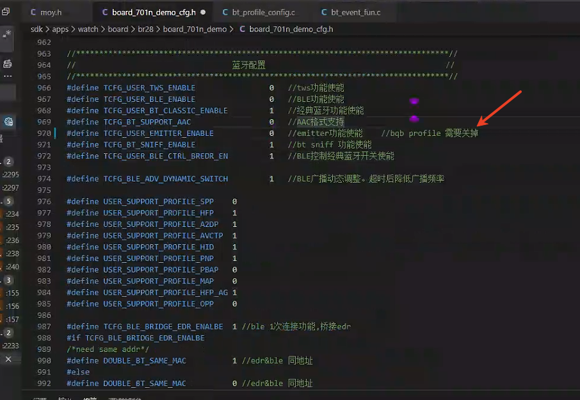Image resolution: width=580 pixels, height=400 pixels.
Task: Open the :155 result in the left panel
Action: click(12, 293)
